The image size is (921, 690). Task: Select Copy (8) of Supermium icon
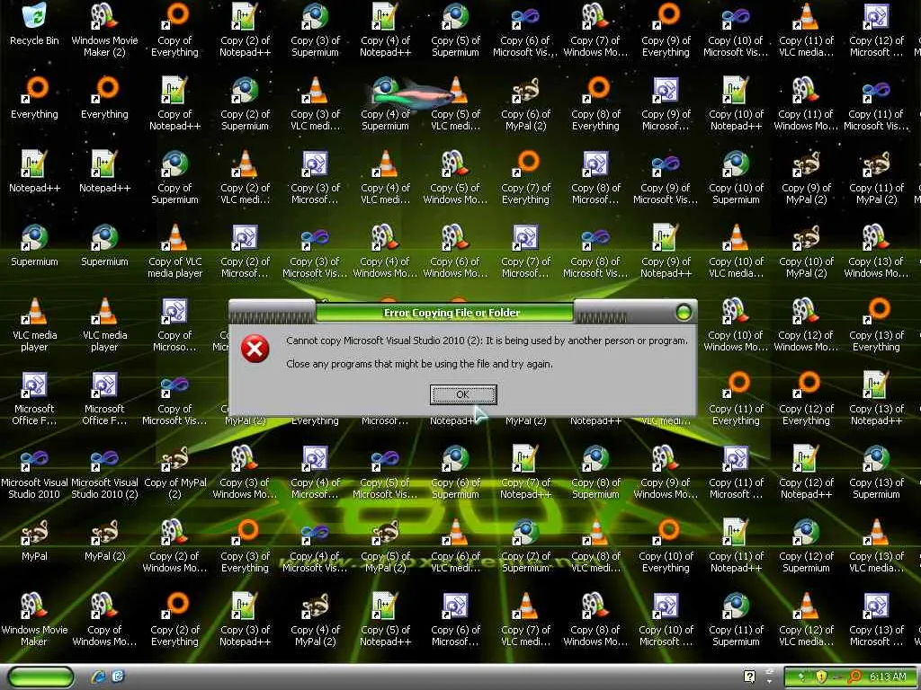(595, 473)
